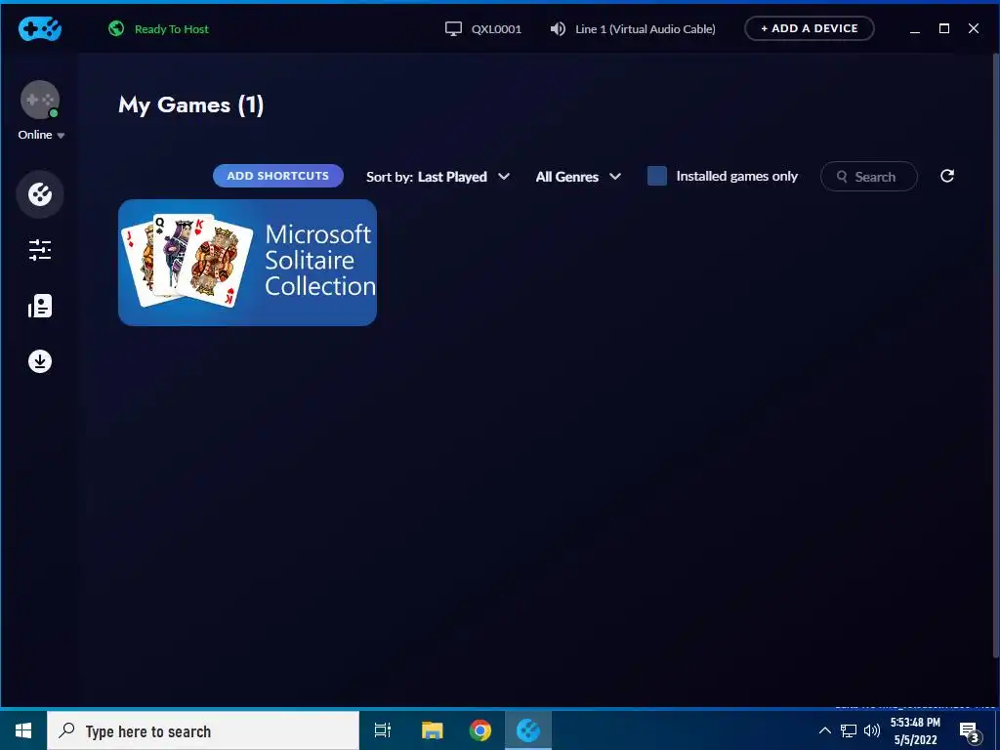Click the green Ready To Host globe icon

pos(116,28)
